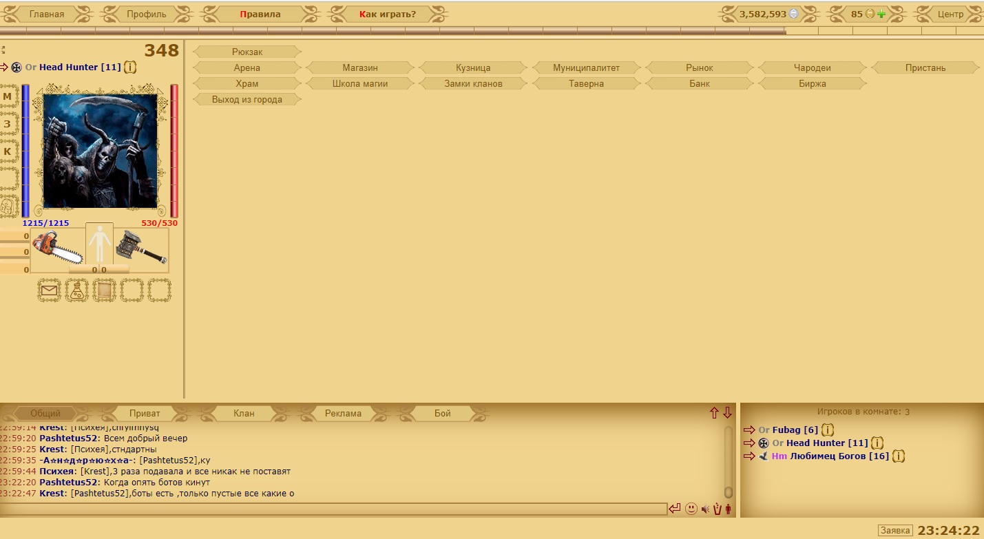Open the M side slot
Viewport: 984px width, 539px height.
(8, 96)
